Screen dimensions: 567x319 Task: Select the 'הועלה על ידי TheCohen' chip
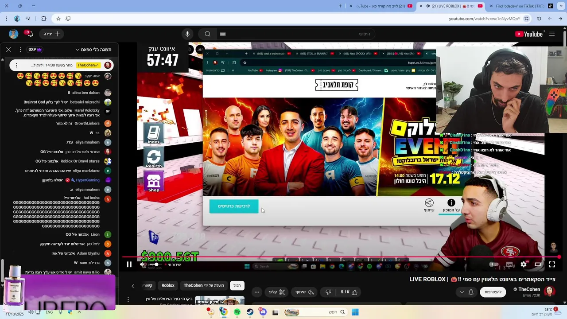click(204, 285)
